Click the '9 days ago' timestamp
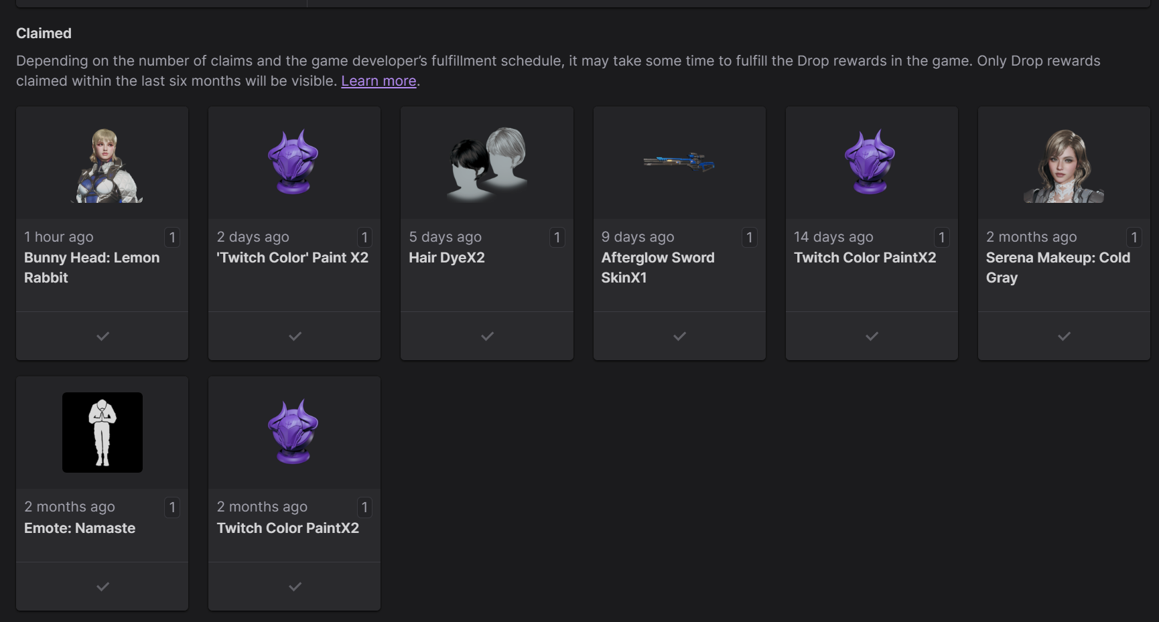The image size is (1159, 622). pos(638,237)
